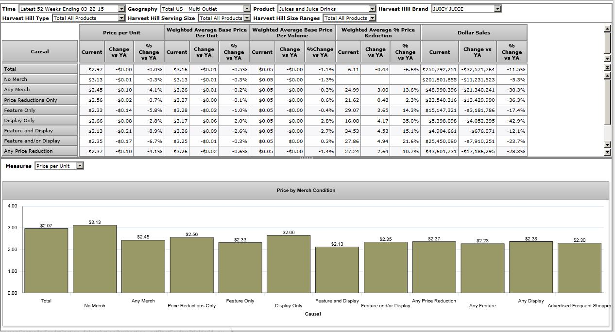Image resolution: width=615 pixels, height=332 pixels.
Task: Click the Dollar Sales column group header
Action: point(474,32)
